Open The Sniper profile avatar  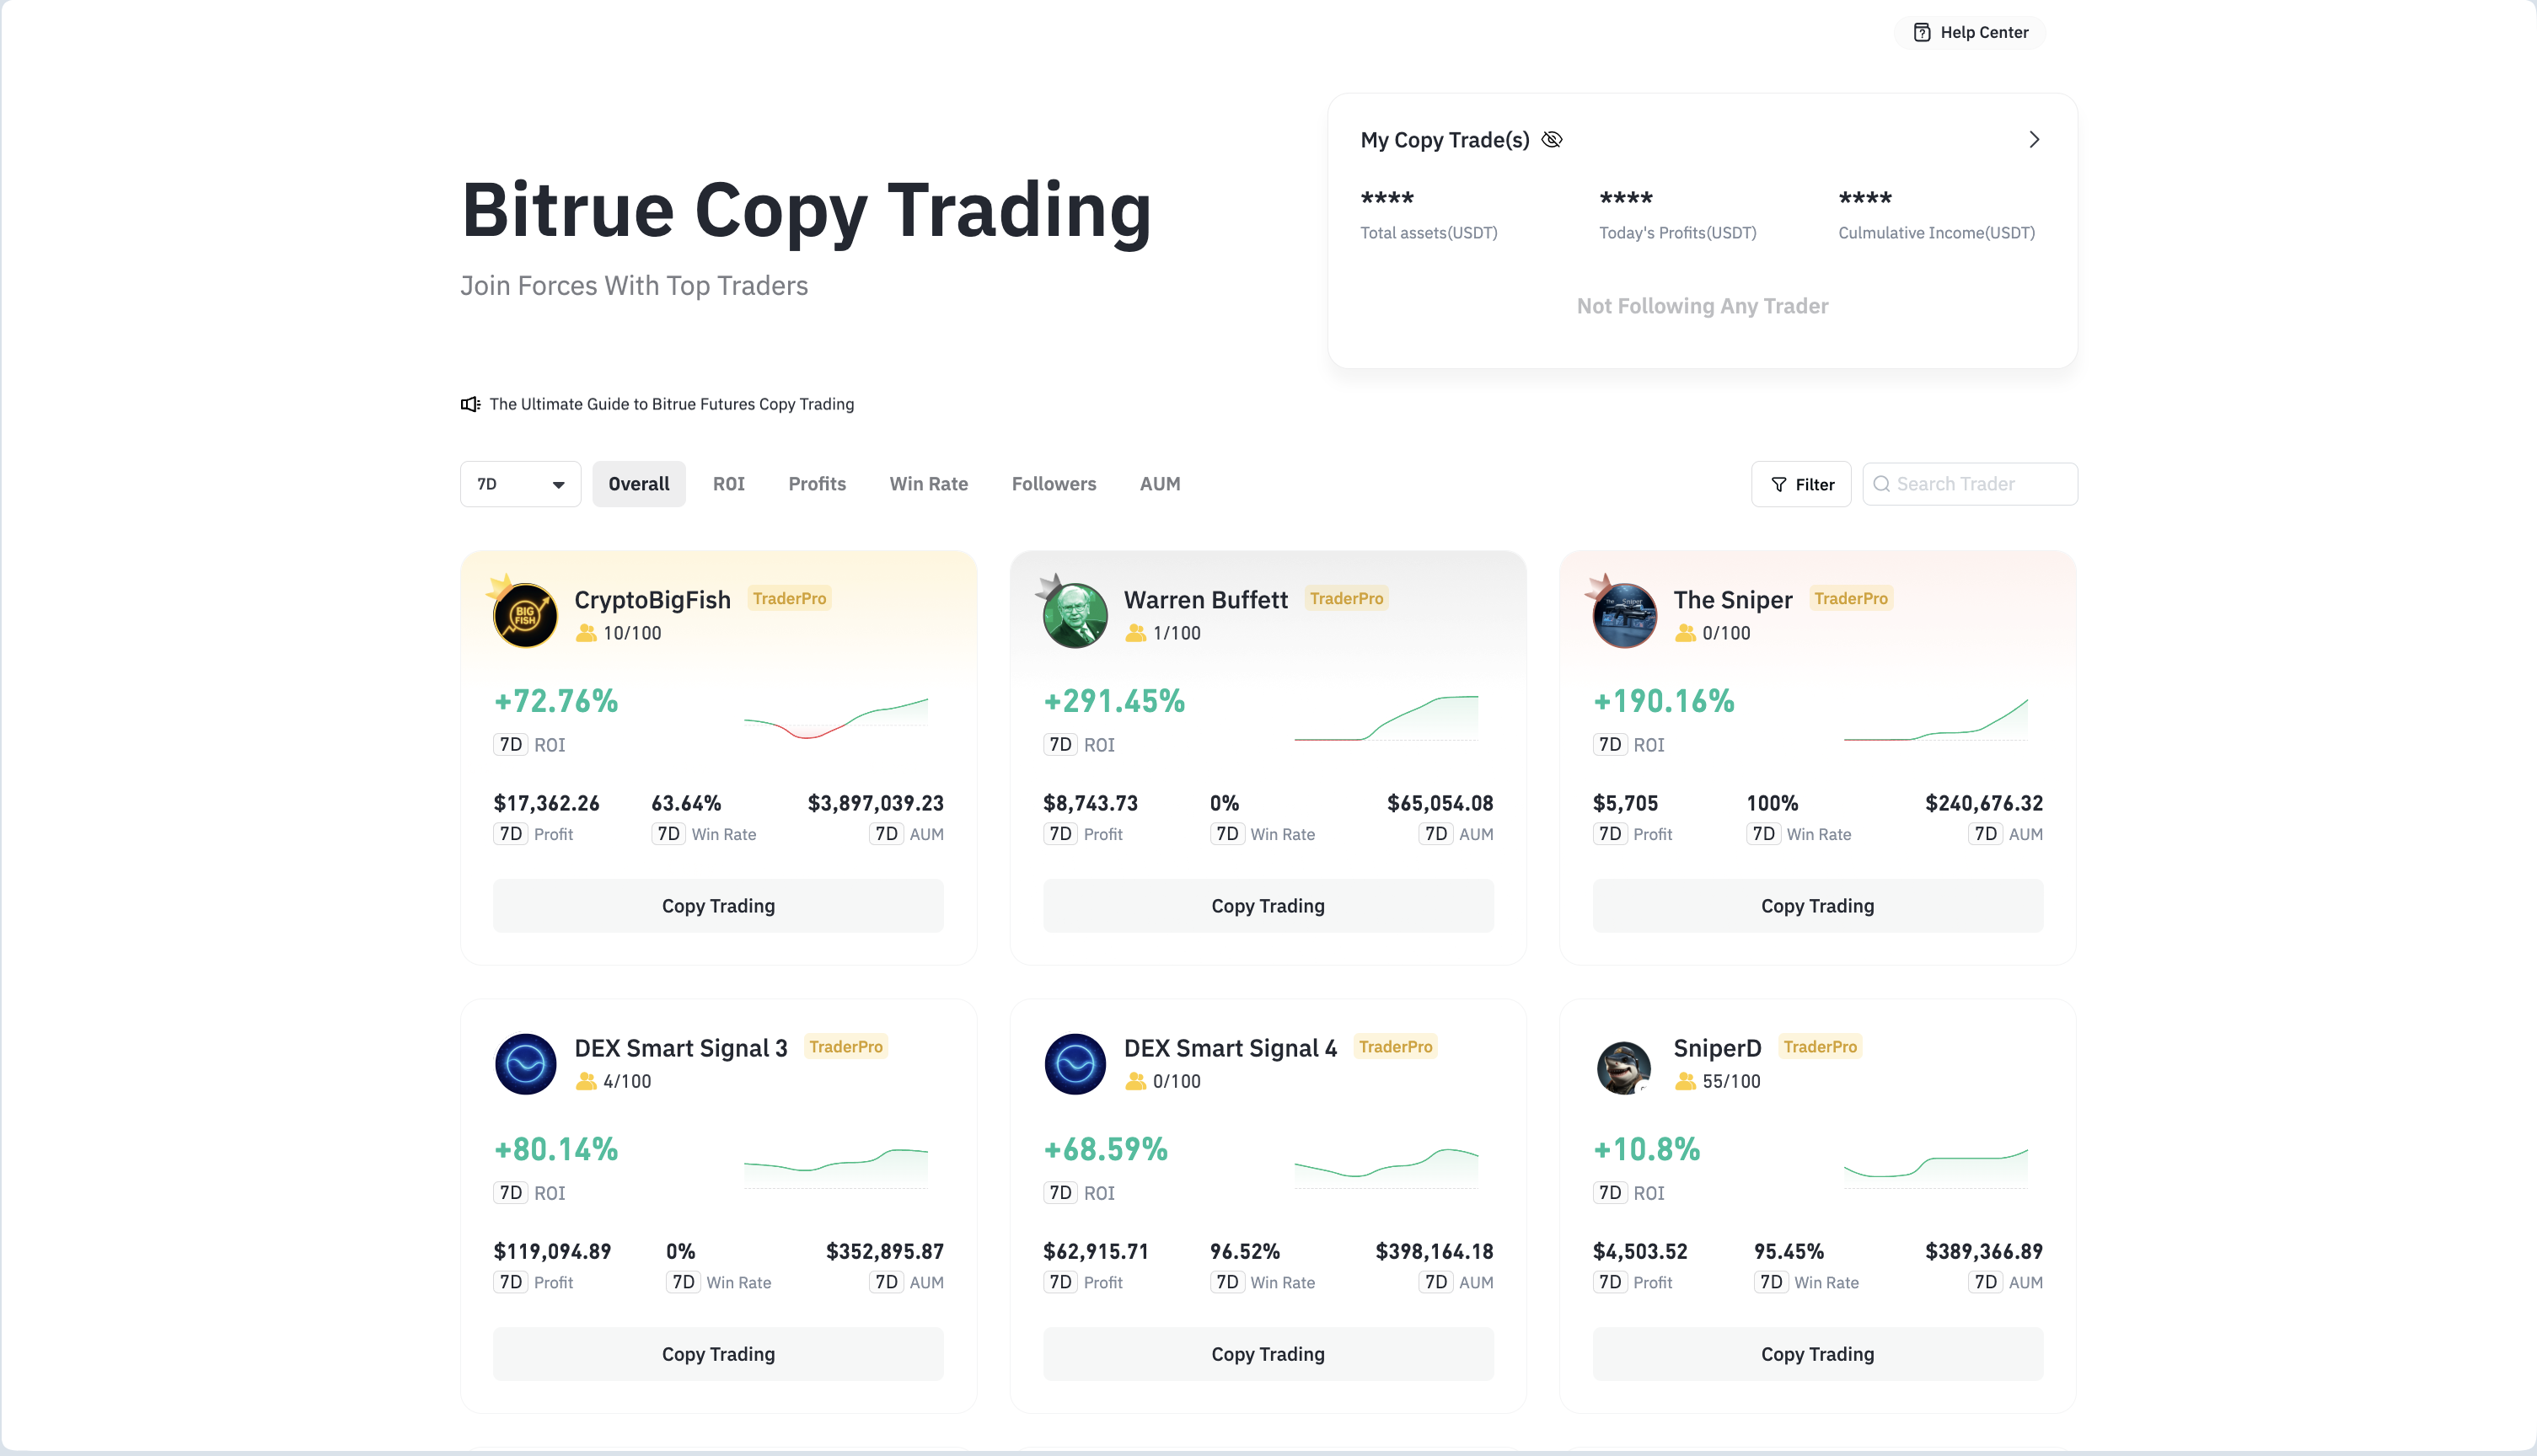(x=1624, y=615)
